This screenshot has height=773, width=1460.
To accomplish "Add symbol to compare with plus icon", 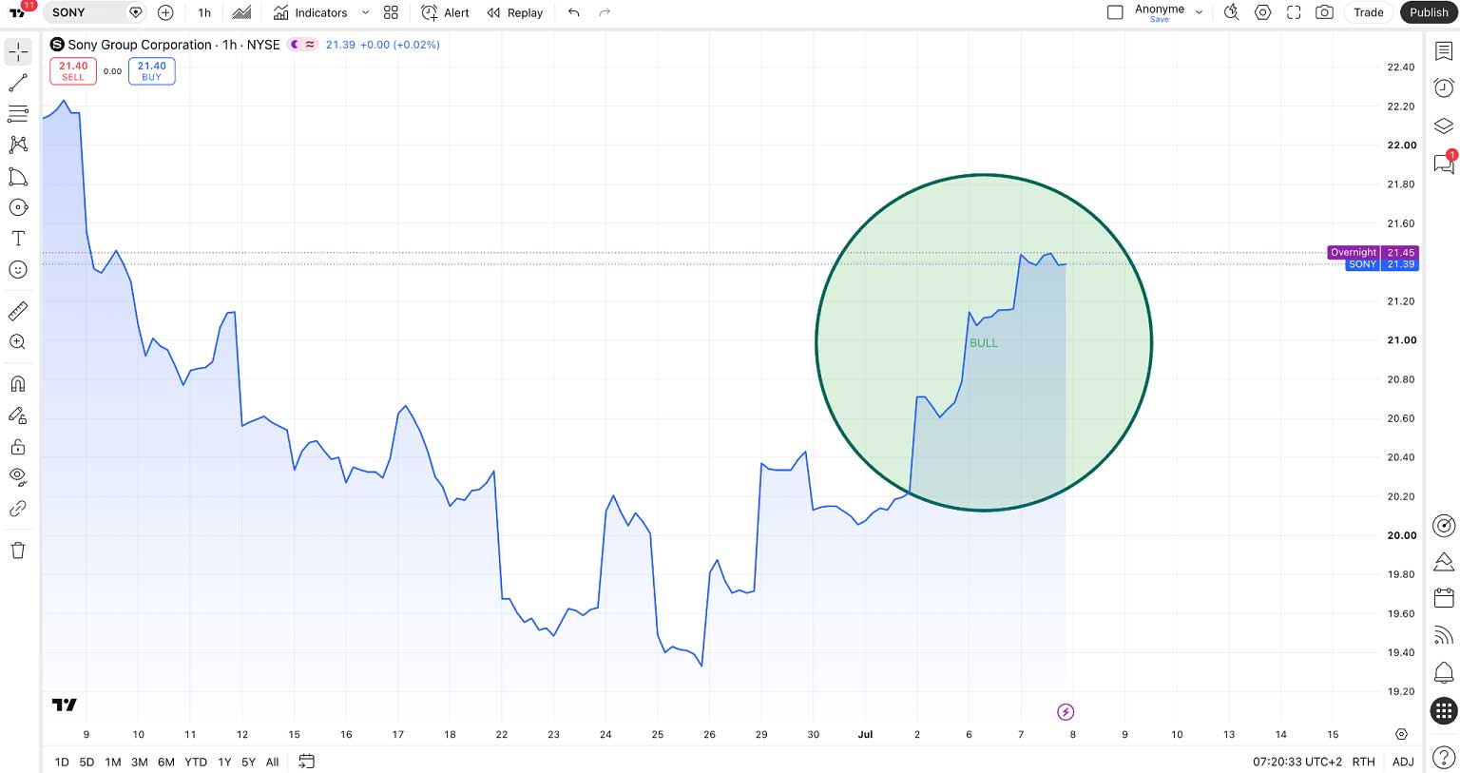I will point(165,12).
